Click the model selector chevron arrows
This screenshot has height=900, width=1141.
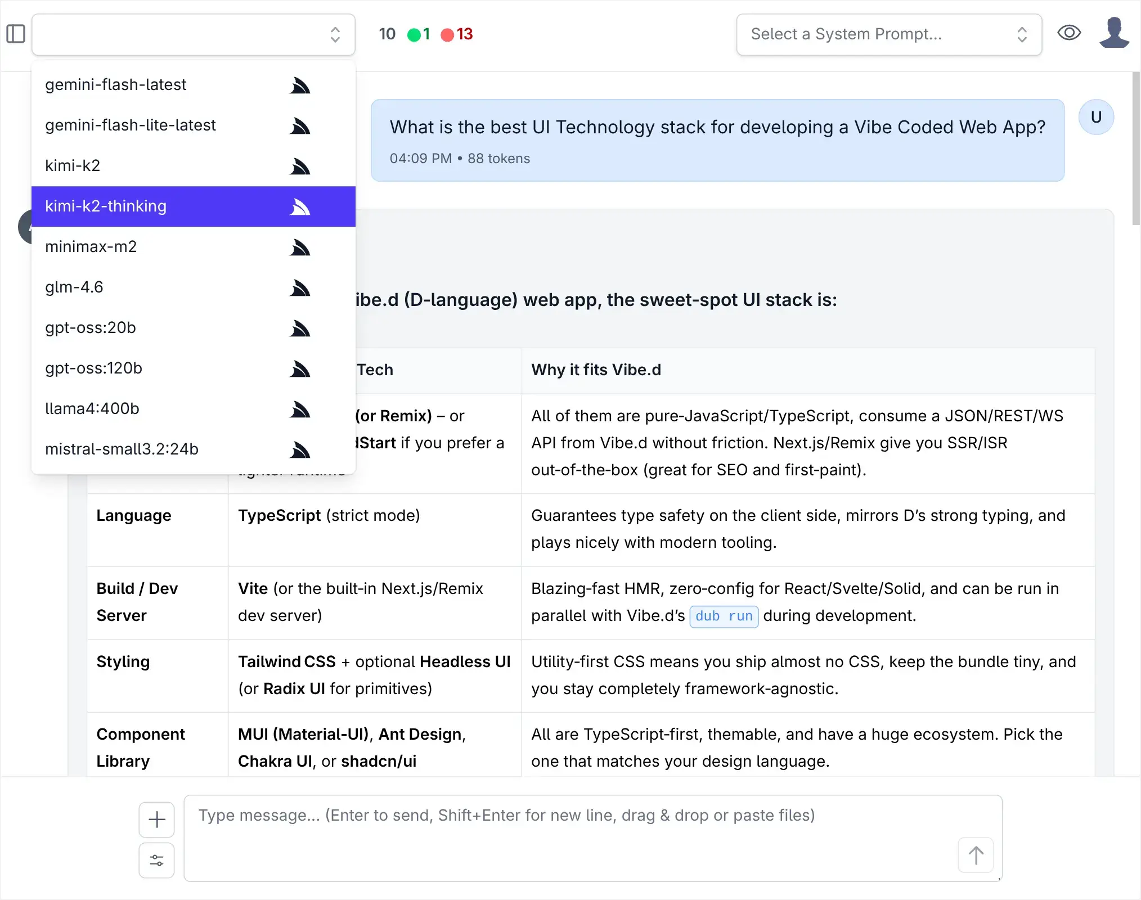(x=335, y=34)
